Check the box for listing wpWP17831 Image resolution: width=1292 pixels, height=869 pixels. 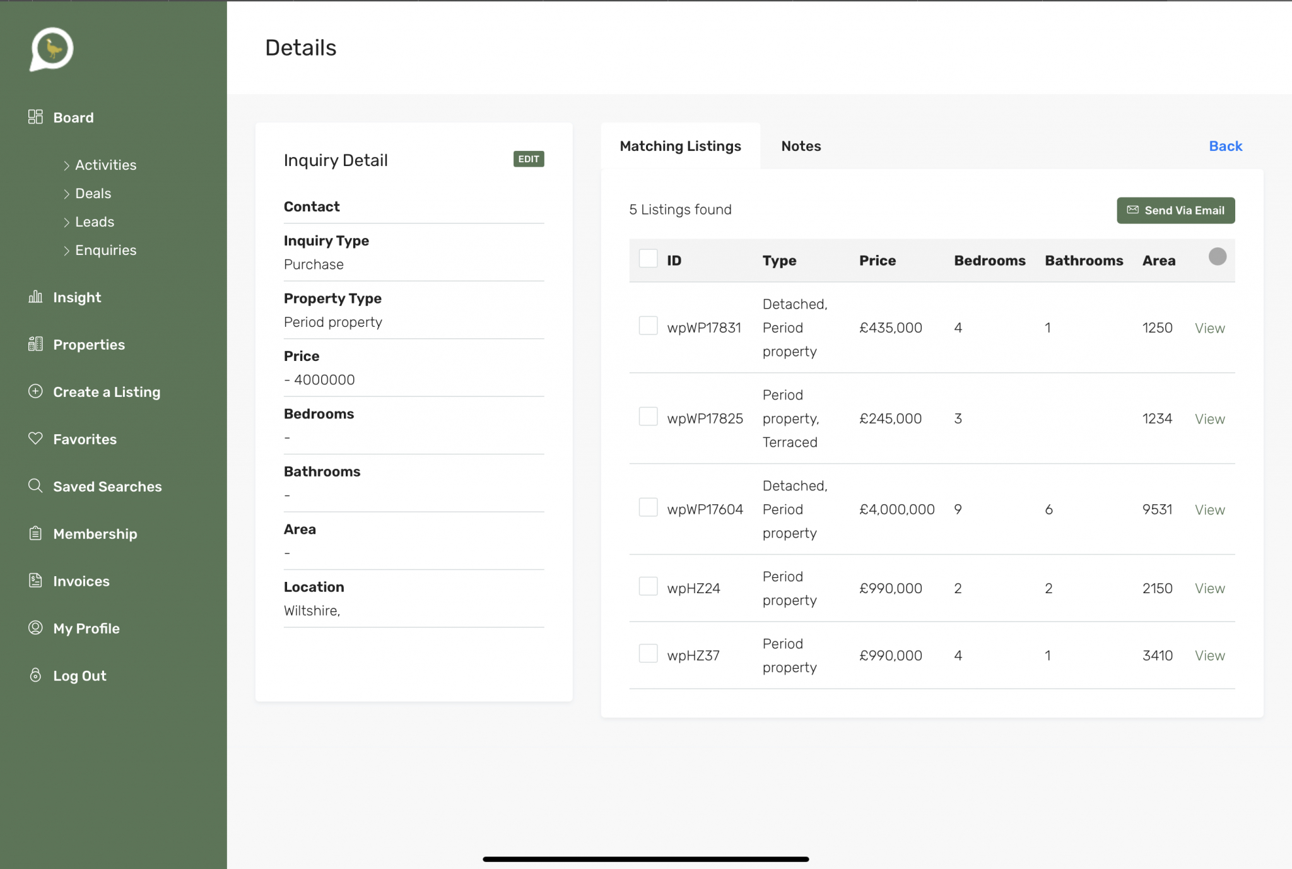click(x=648, y=326)
